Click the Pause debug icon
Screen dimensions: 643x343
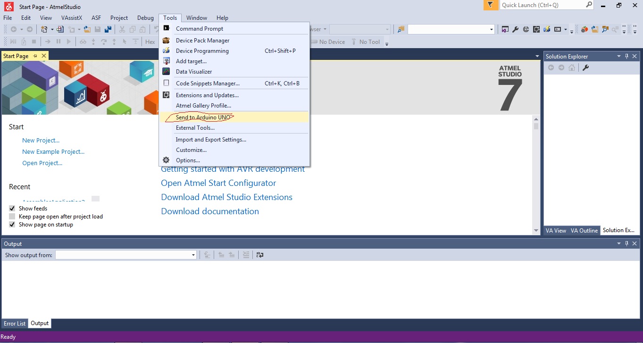58,42
